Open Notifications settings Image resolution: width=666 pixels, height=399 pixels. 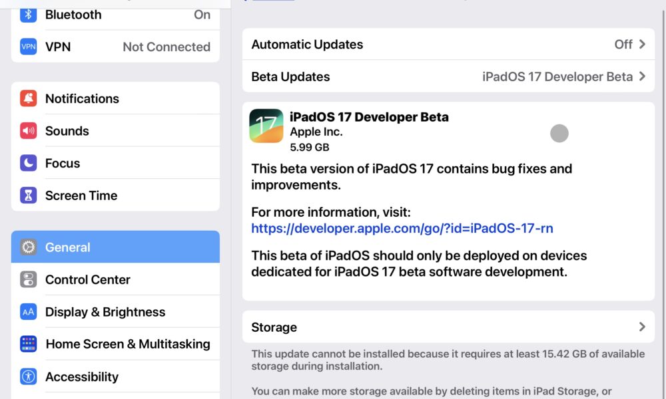click(x=115, y=98)
